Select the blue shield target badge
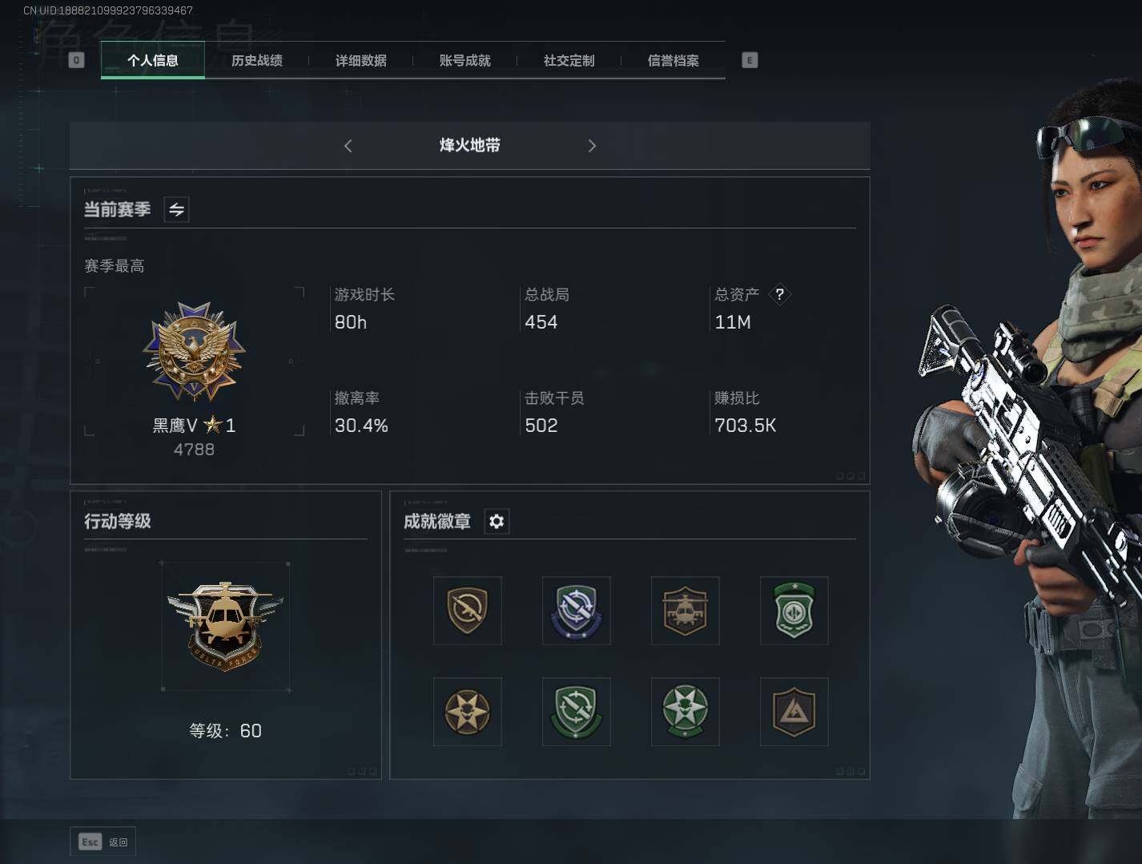Image resolution: width=1142 pixels, height=864 pixels. (577, 611)
